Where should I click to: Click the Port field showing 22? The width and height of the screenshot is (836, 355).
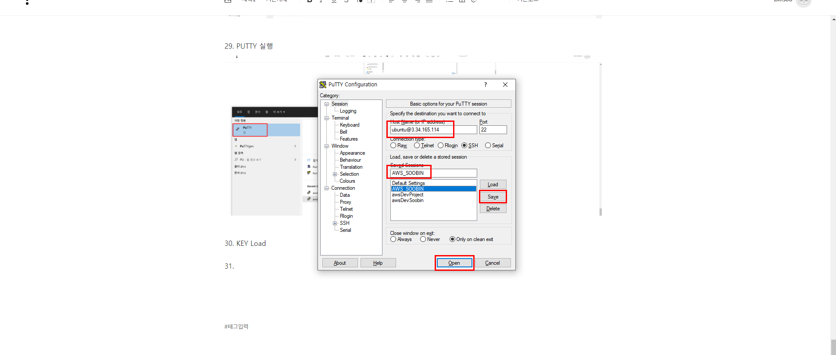(493, 130)
